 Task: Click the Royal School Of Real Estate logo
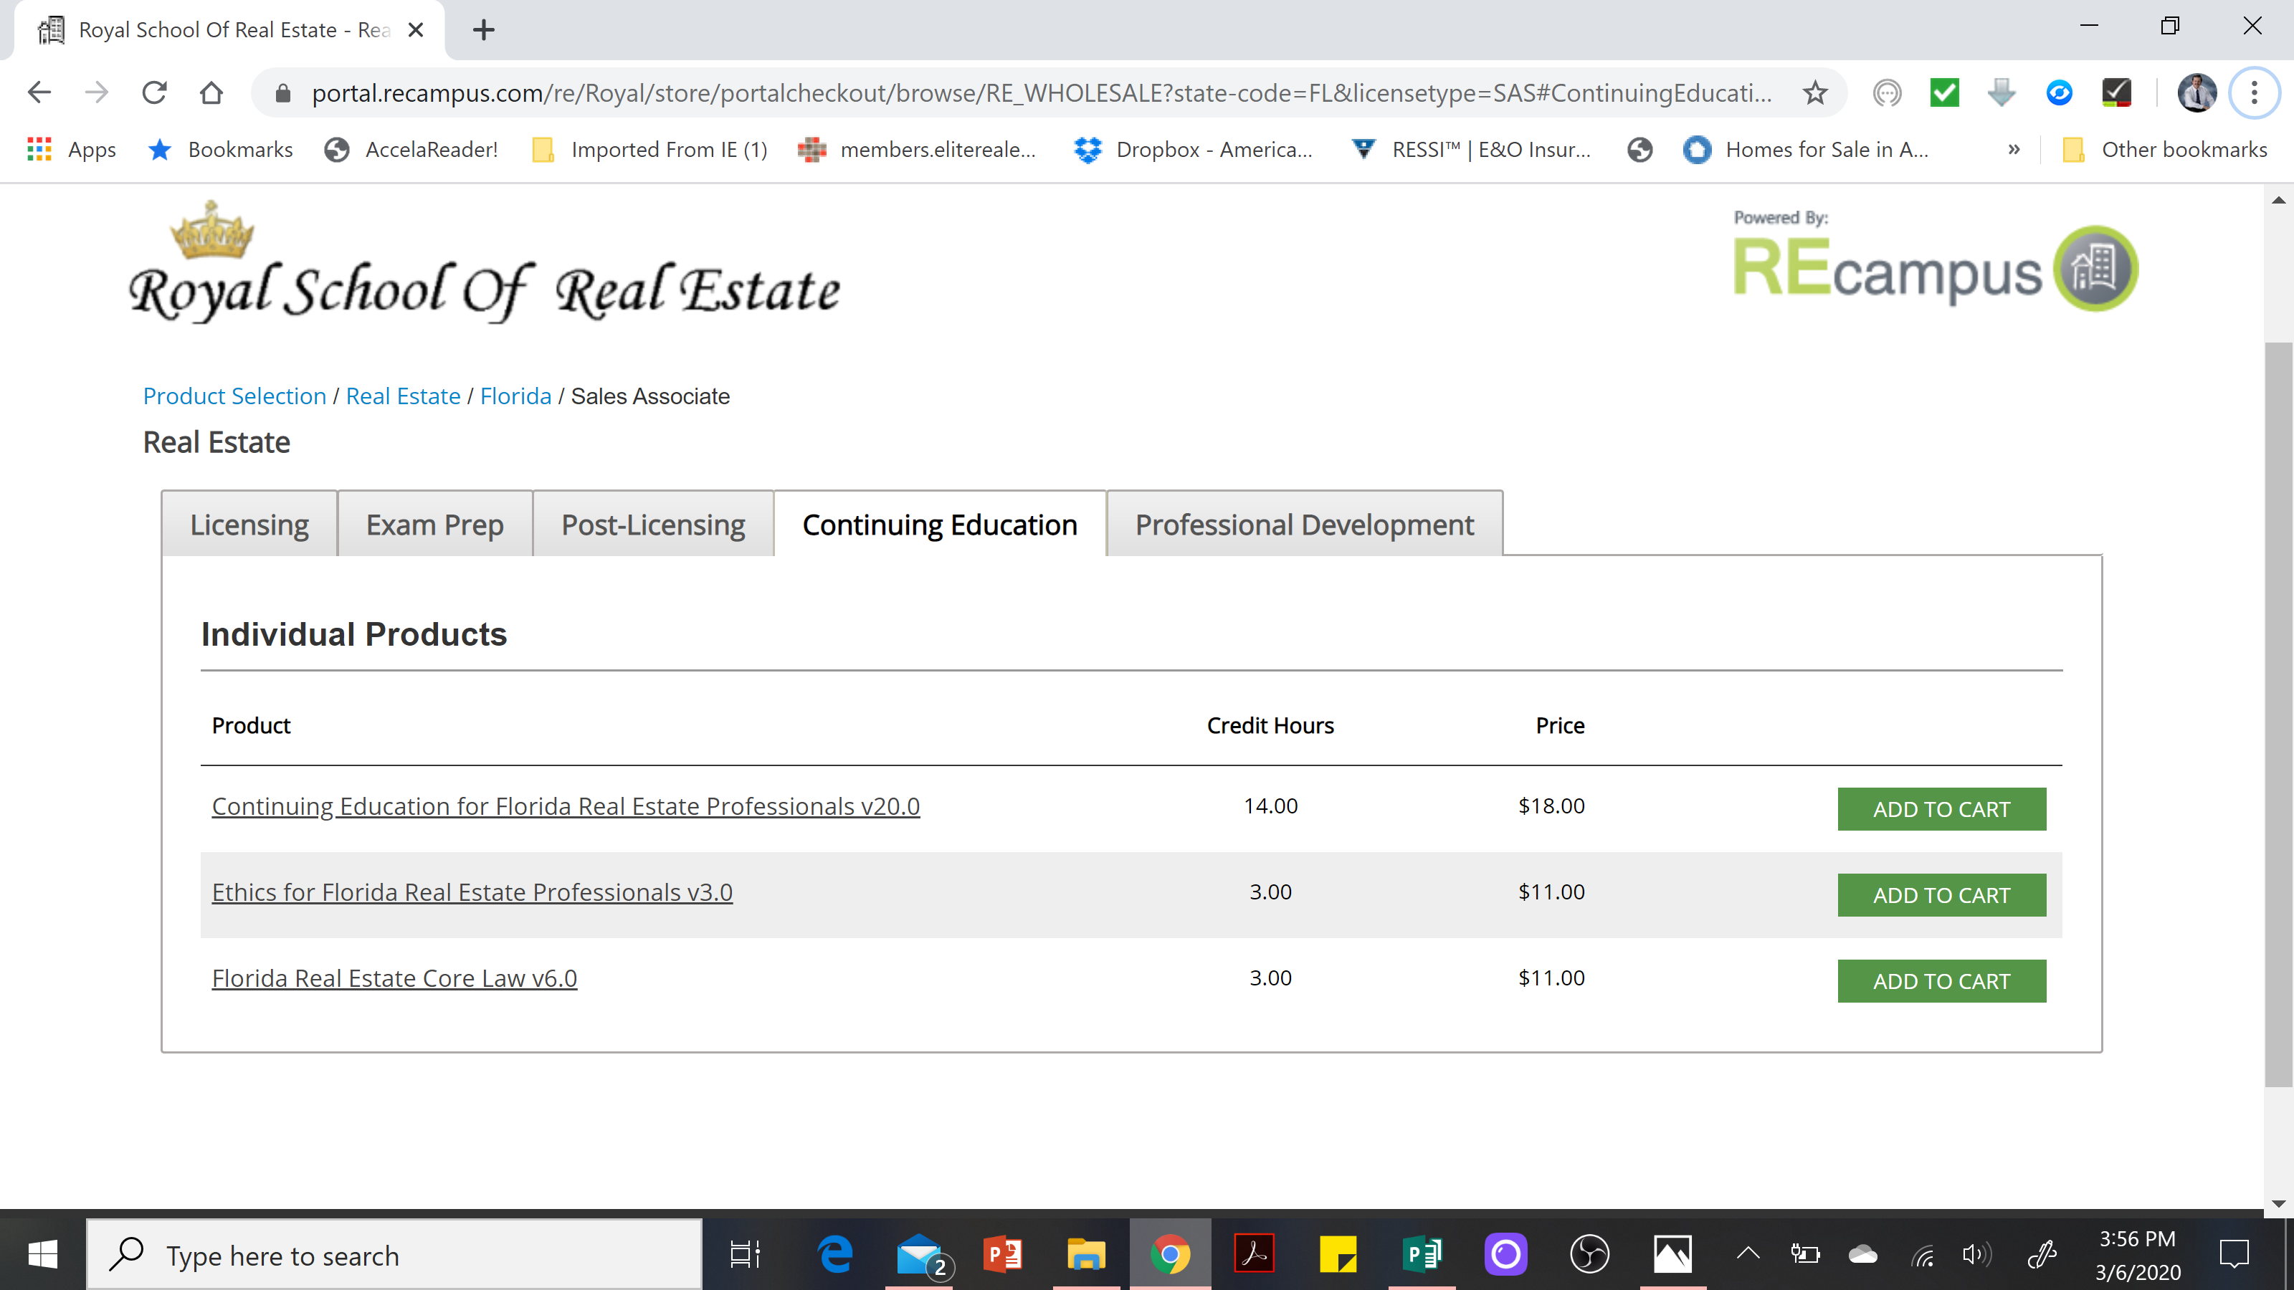pos(485,262)
